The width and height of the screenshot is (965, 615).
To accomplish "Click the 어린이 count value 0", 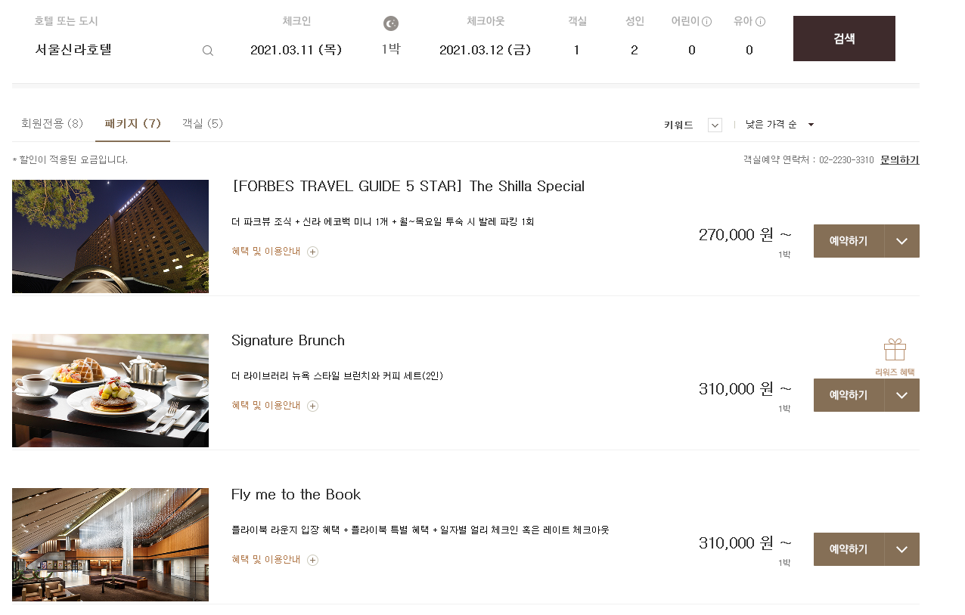I will pos(691,51).
